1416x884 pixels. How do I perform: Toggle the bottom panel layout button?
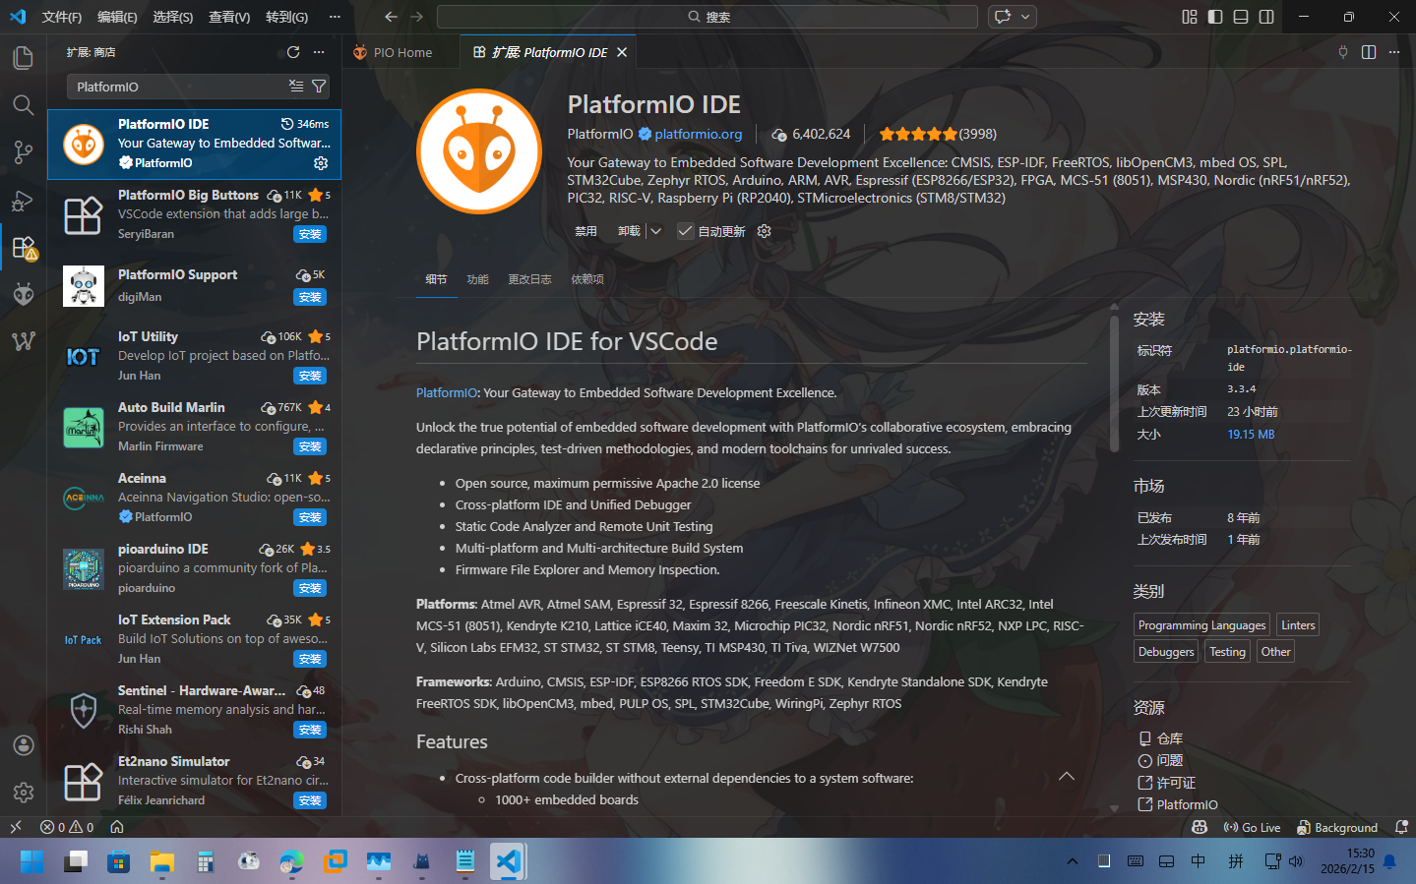1241,17
